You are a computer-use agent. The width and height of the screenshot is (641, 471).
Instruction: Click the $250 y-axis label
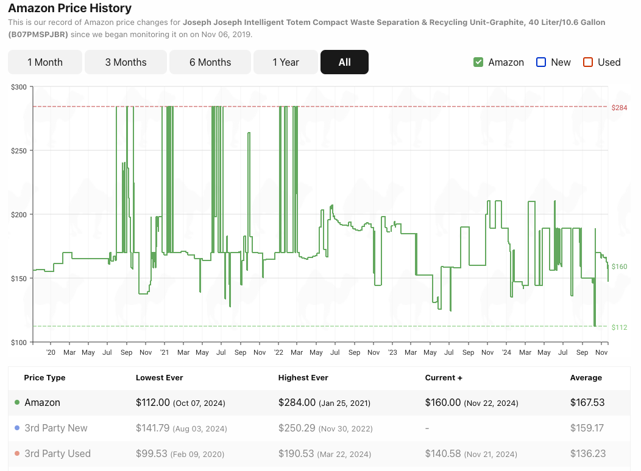[19, 150]
